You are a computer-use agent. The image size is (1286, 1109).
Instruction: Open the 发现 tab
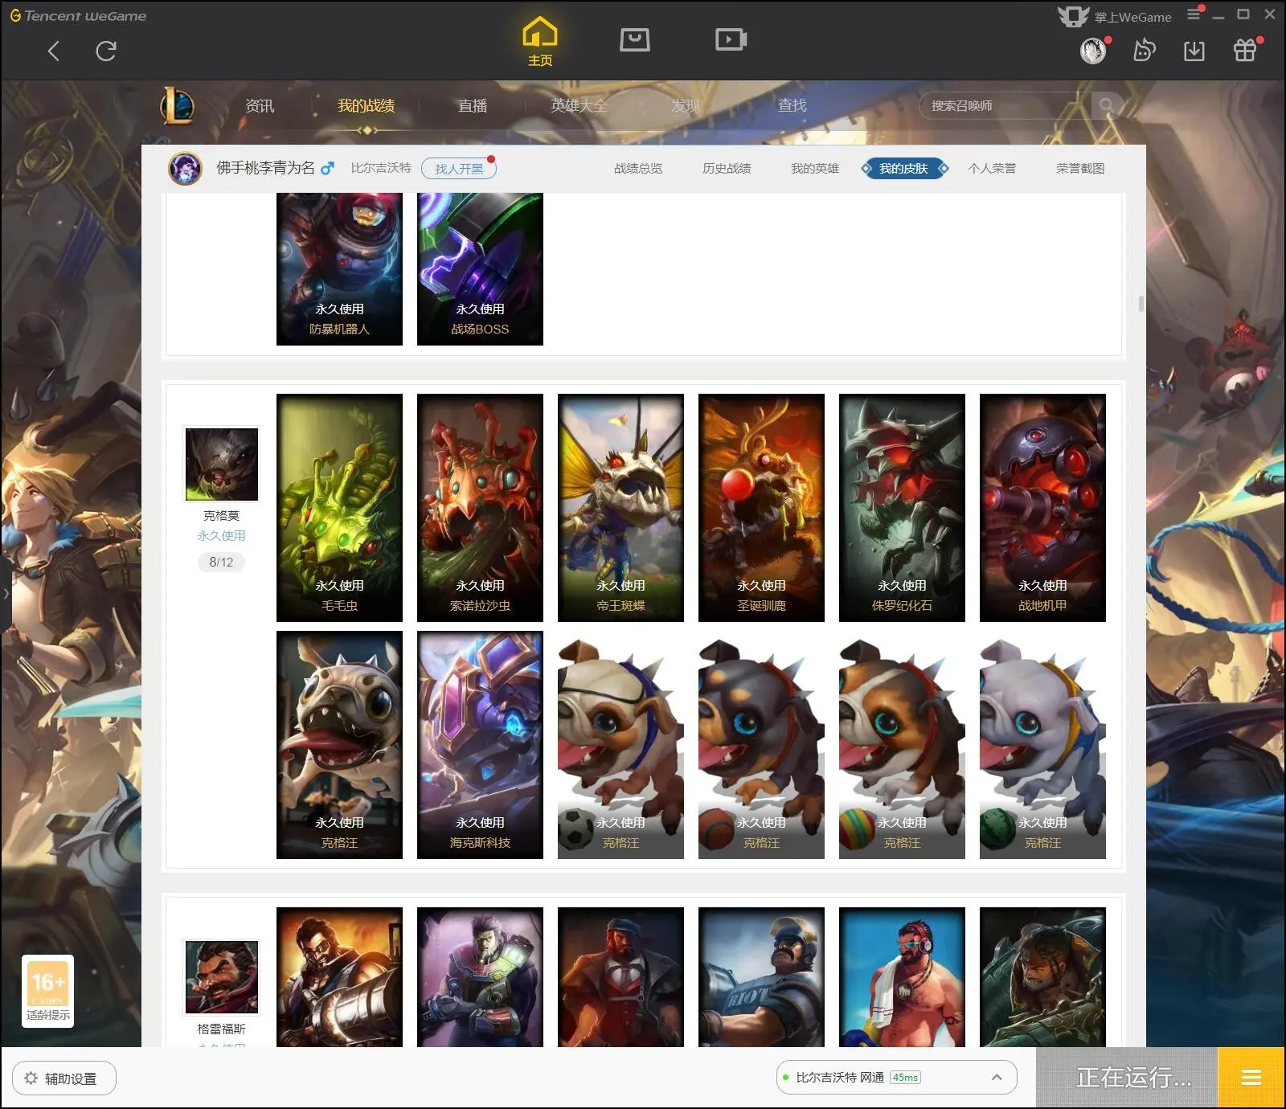click(x=686, y=105)
